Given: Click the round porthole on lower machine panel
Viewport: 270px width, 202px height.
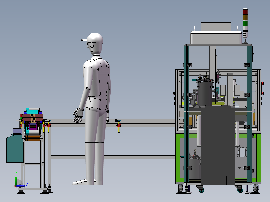Looking at the screenshot, I should click(x=242, y=152).
